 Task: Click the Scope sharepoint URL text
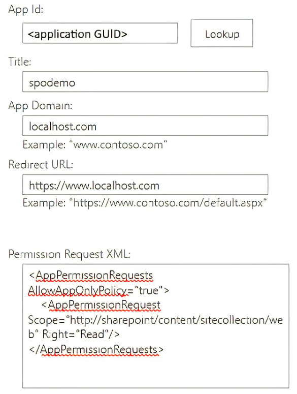155,320
